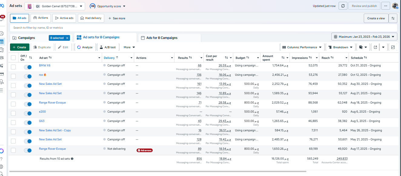
Task: Open the reports dropdown next to Breakdown
Action: pos(363,47)
